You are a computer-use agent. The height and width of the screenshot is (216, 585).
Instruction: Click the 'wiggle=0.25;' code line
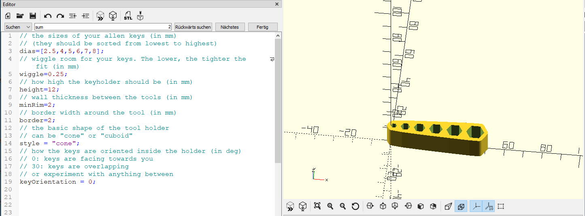click(43, 74)
